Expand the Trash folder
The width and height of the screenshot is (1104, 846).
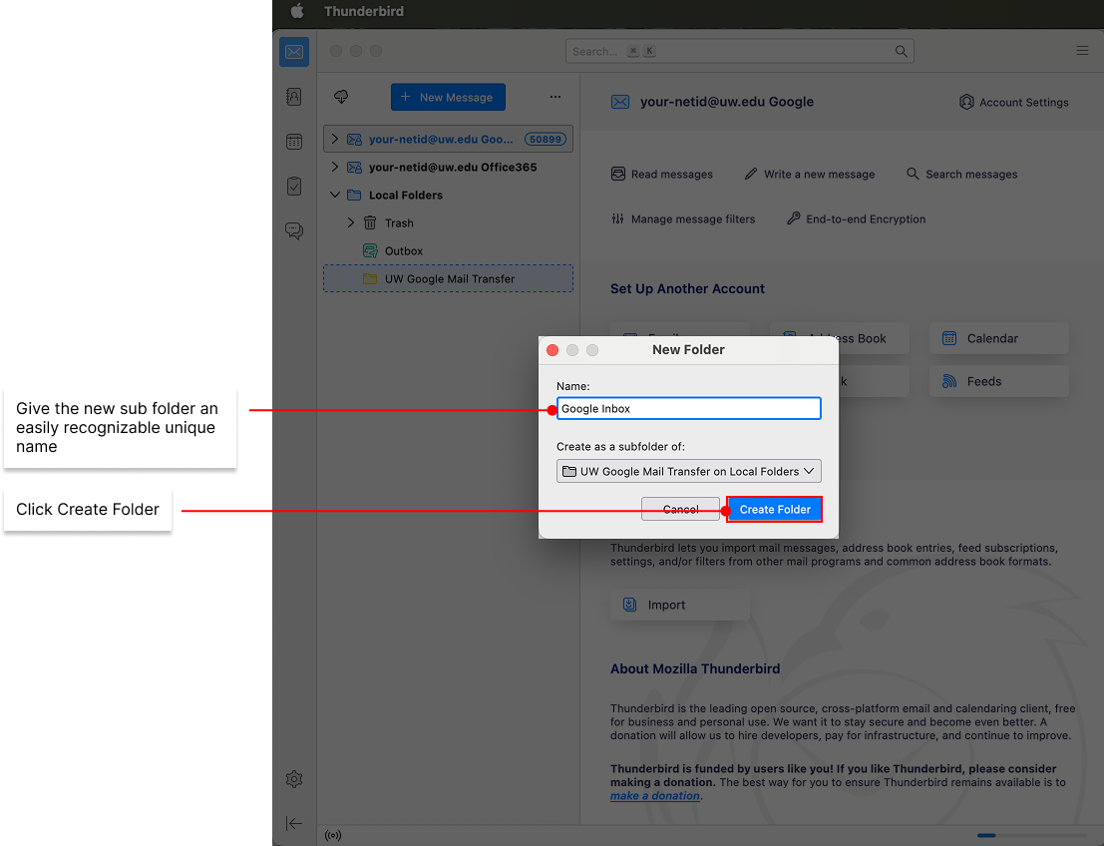tap(351, 223)
